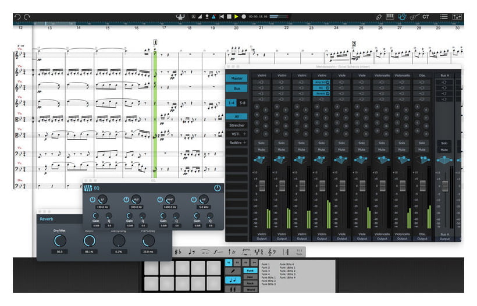Open the first insert slot on the Bus A channel
Screen dimensions: 477x306
(x=444, y=83)
